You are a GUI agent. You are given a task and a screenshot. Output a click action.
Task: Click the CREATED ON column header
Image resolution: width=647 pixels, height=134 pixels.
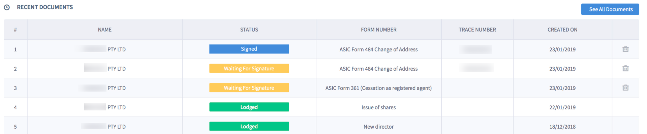[x=562, y=30]
